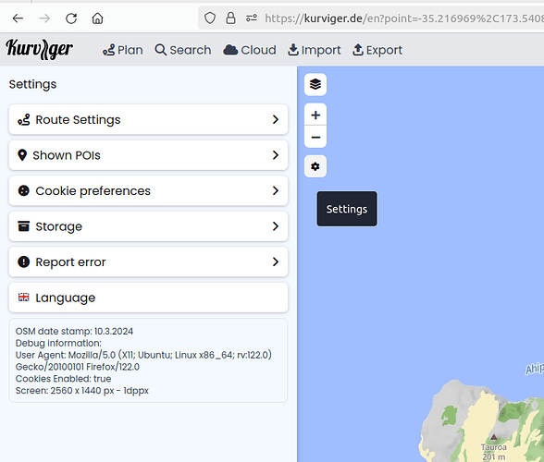Click the site security lock icon

[230, 18]
